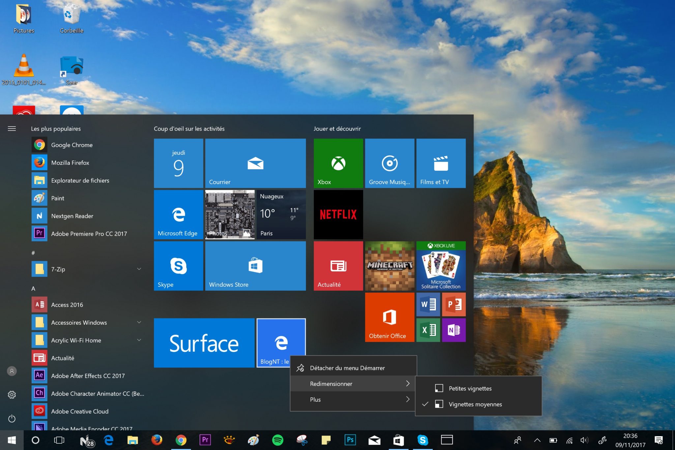The image size is (675, 450).
Task: Open Task View in the taskbar
Action: [59, 440]
